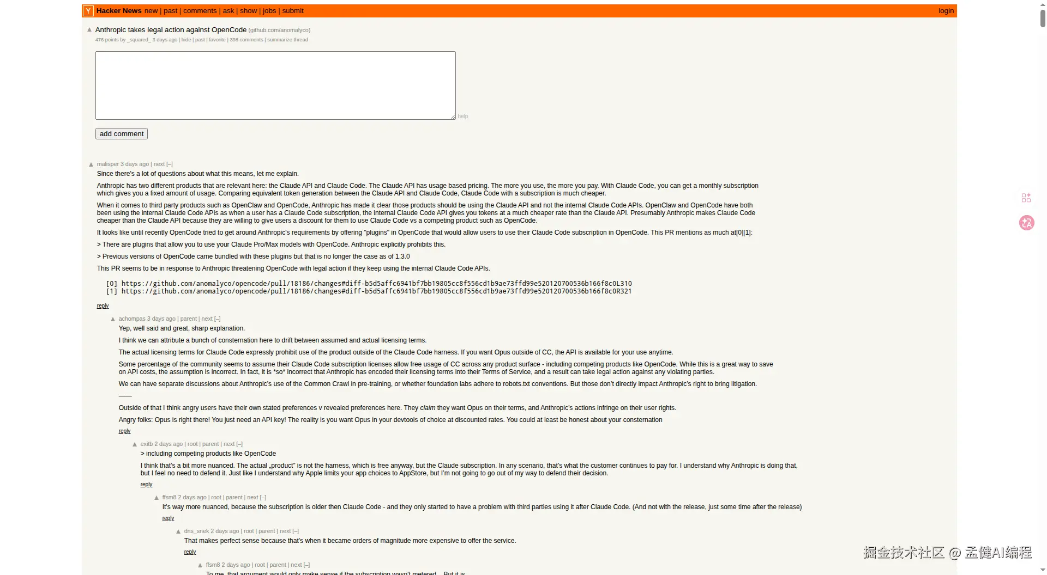
Task: Focus the comment text area
Action: point(275,85)
